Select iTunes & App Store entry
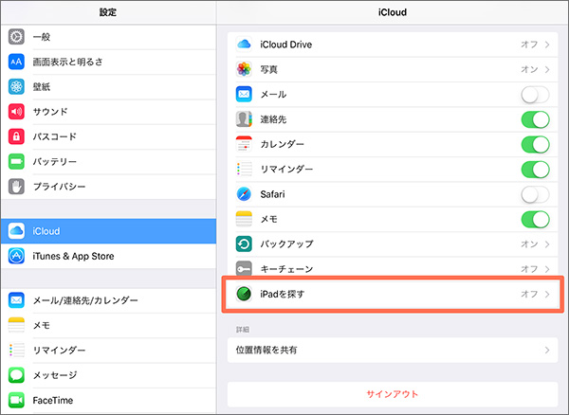This screenshot has height=415, width=569. [108, 256]
